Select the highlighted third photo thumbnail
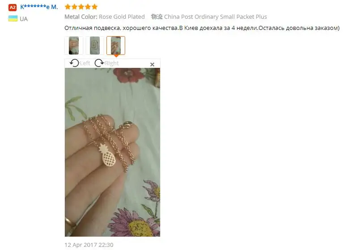The width and height of the screenshot is (343, 250). click(x=116, y=46)
